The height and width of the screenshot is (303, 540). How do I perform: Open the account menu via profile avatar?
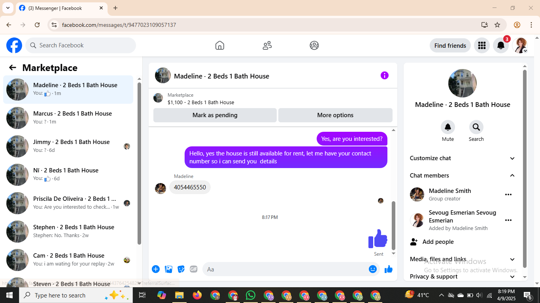(520, 45)
